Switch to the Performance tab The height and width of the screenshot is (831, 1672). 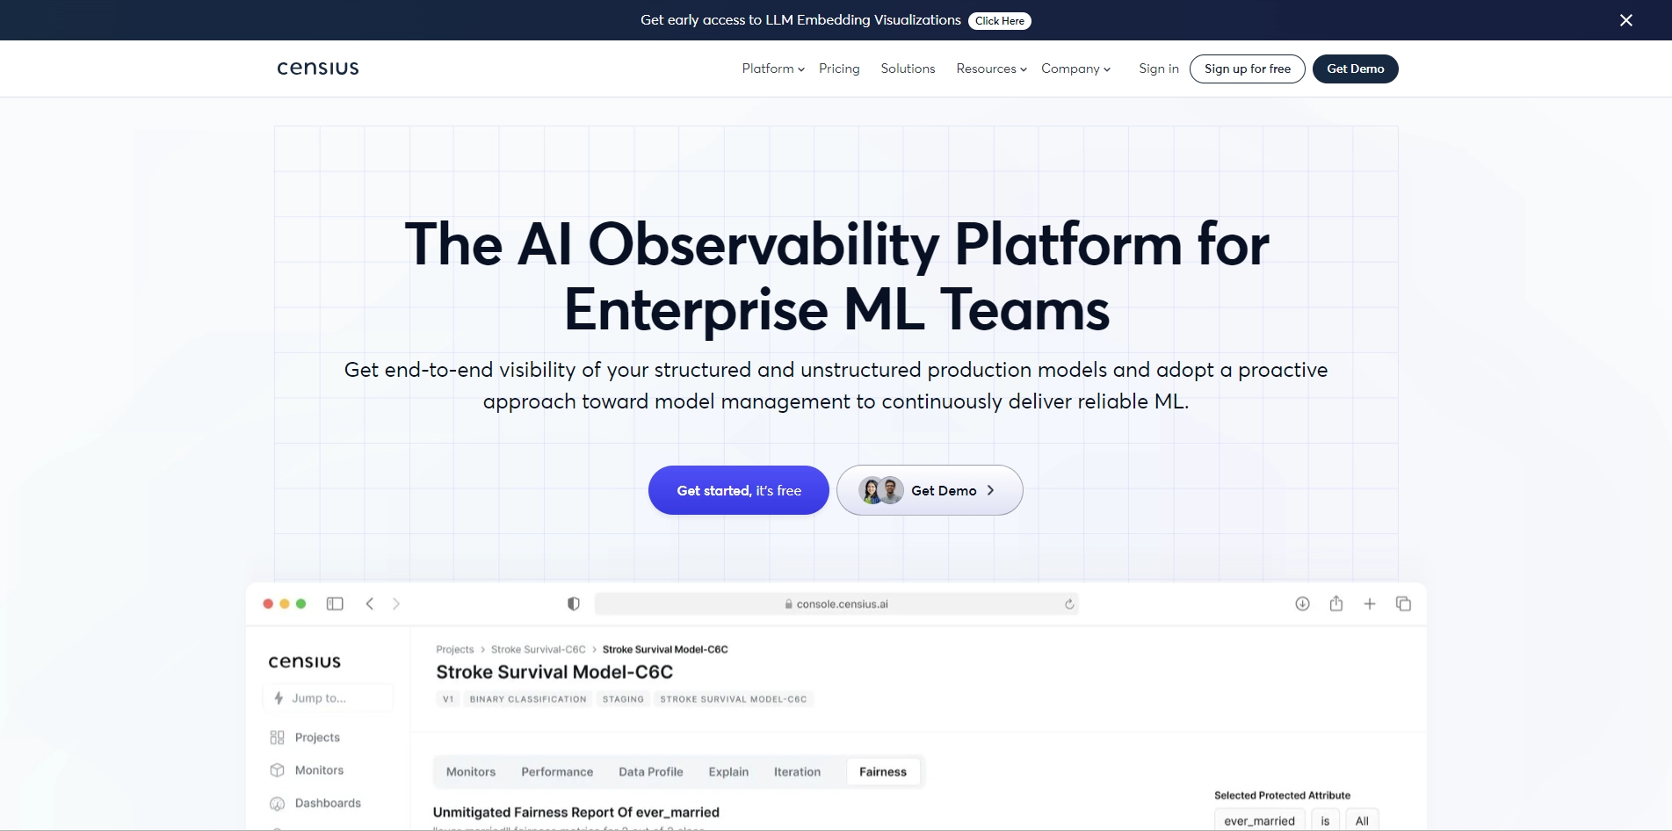point(557,772)
